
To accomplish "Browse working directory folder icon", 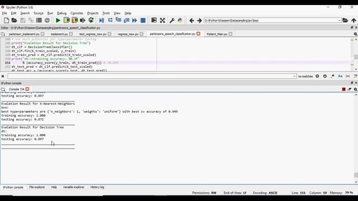I will pos(345,20).
